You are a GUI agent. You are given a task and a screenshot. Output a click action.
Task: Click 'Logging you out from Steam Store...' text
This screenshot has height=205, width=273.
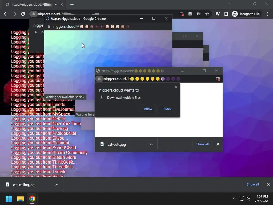click(45, 157)
